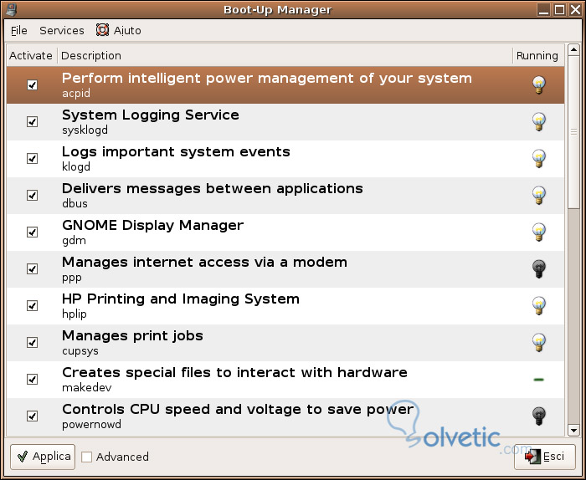Image resolution: width=586 pixels, height=480 pixels.
Task: Uncheck the acpid activate checkbox
Action: (x=32, y=85)
